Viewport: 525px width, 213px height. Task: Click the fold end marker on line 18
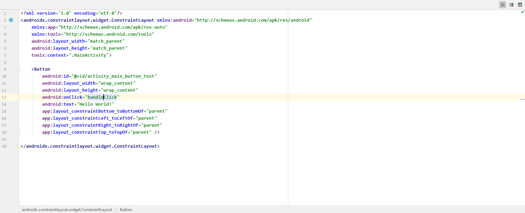[x=19, y=132]
